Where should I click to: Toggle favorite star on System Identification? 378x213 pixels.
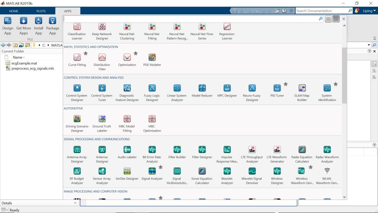336,84
